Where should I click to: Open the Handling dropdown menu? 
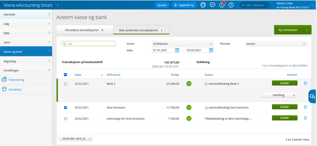click(x=278, y=95)
